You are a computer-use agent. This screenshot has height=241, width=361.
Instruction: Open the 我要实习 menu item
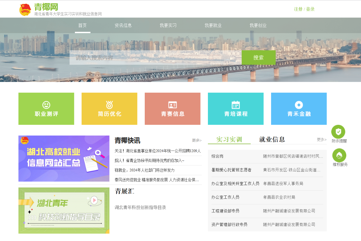pyautogui.click(x=168, y=25)
